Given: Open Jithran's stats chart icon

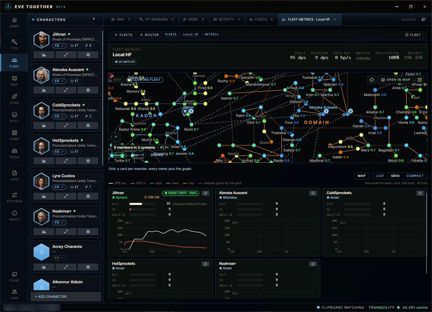Looking at the screenshot, I should pos(44,55).
